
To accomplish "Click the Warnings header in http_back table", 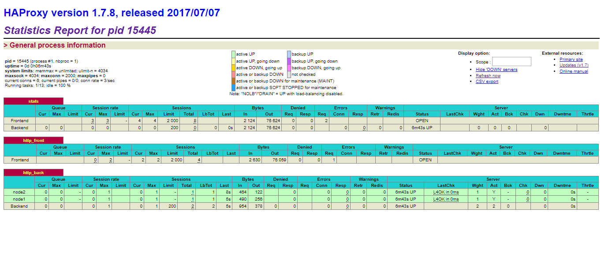I will (x=369, y=179).
